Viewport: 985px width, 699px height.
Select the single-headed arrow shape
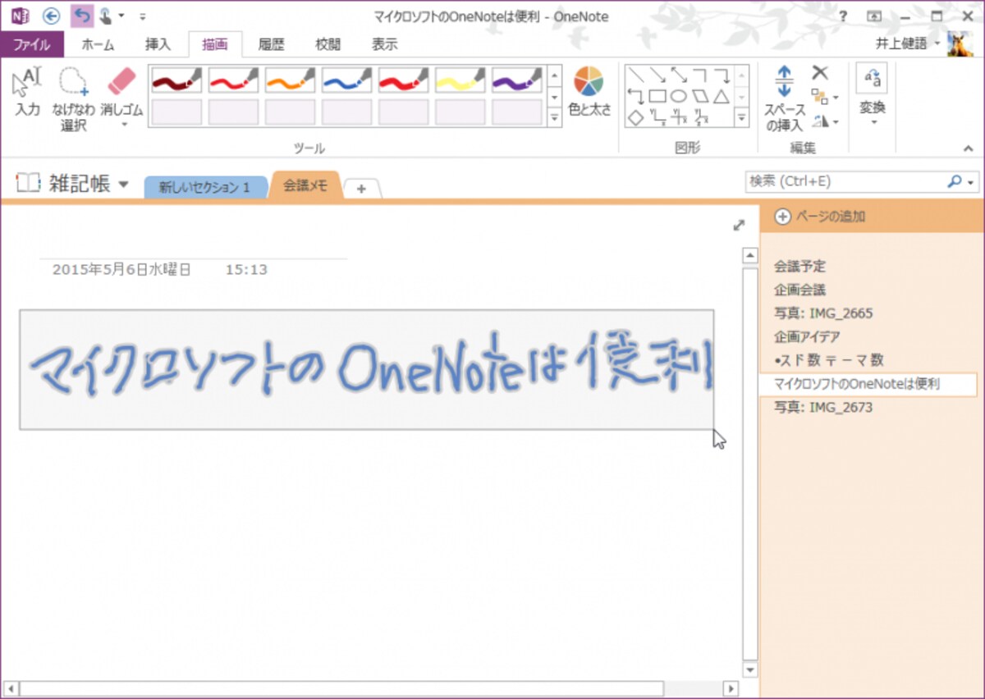(x=657, y=75)
